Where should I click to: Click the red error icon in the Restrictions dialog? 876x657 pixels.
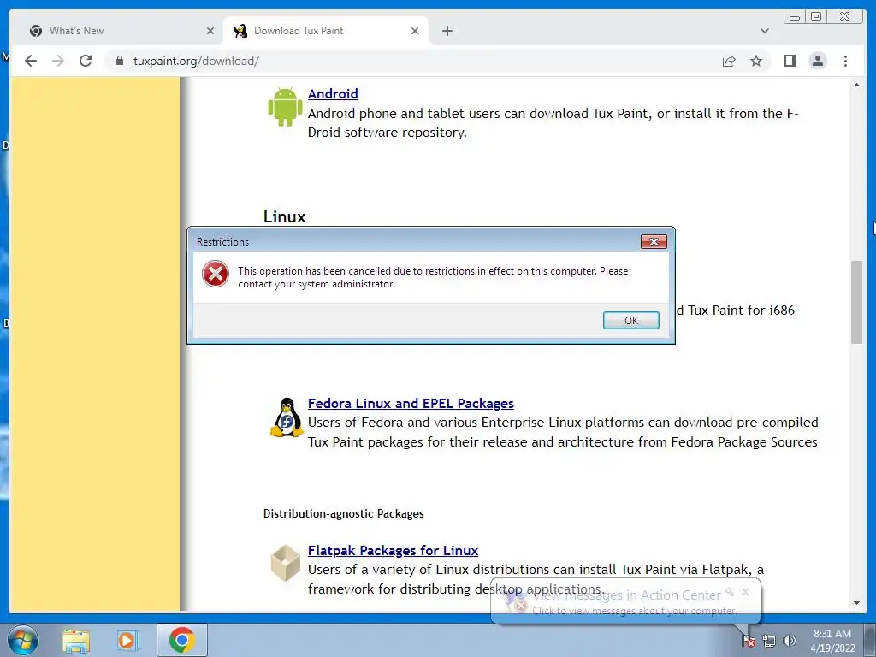coord(216,275)
